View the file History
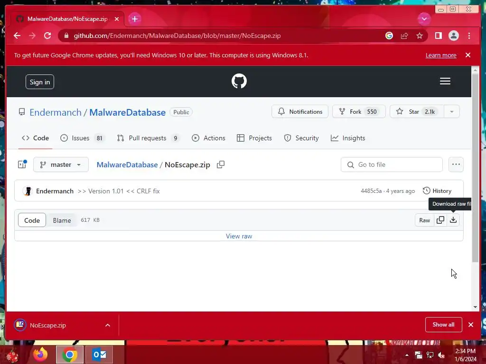This screenshot has height=364, width=486. coord(437,191)
